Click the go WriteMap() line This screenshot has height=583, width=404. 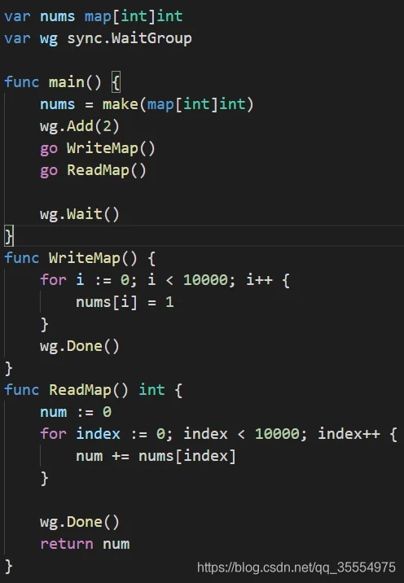click(x=98, y=148)
